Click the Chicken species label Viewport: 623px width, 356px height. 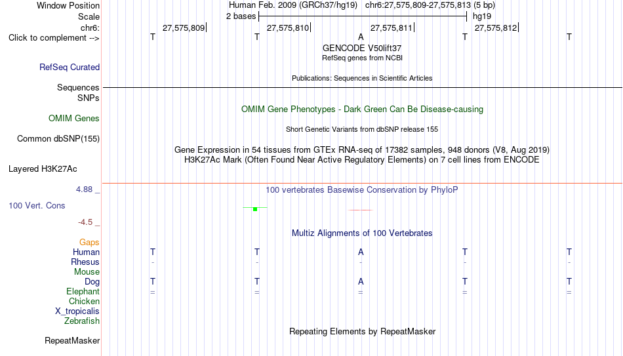84,302
